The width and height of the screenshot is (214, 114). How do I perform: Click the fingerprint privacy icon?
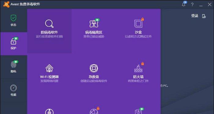[x=13, y=64]
